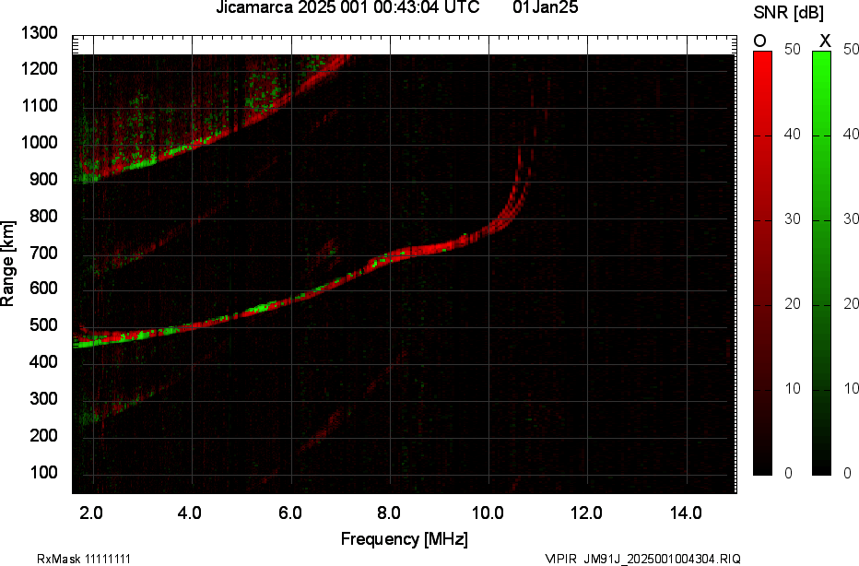Click the 'O' label above red color bar

click(760, 41)
